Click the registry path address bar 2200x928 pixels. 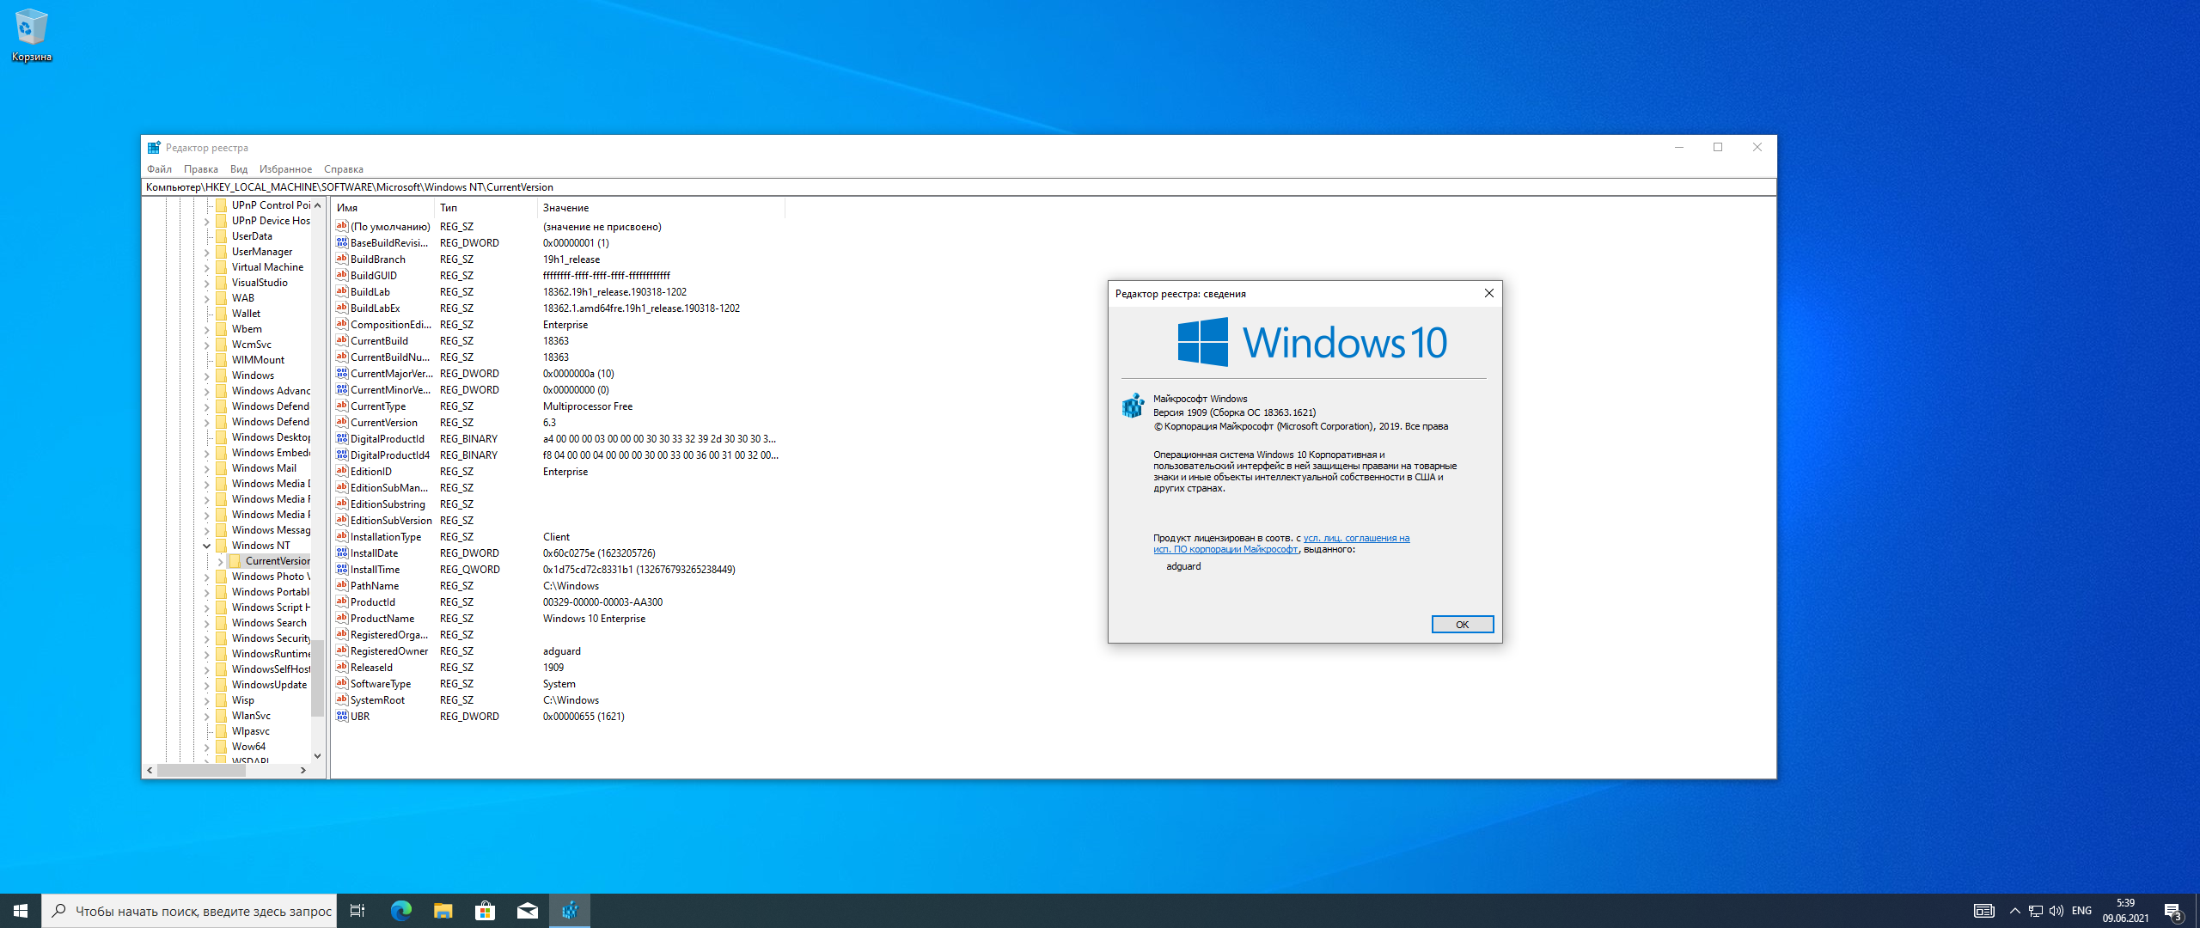tap(958, 187)
